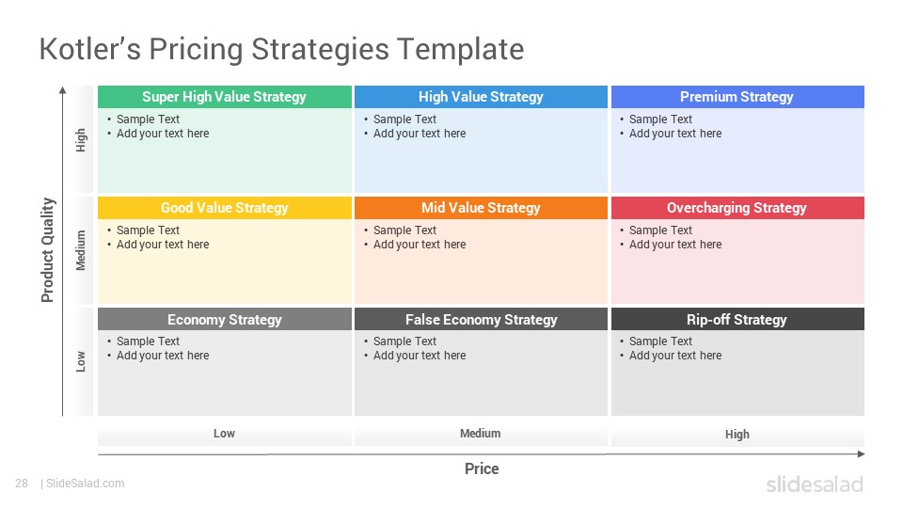Select the slide title text
903x508 pixels.
click(x=281, y=49)
